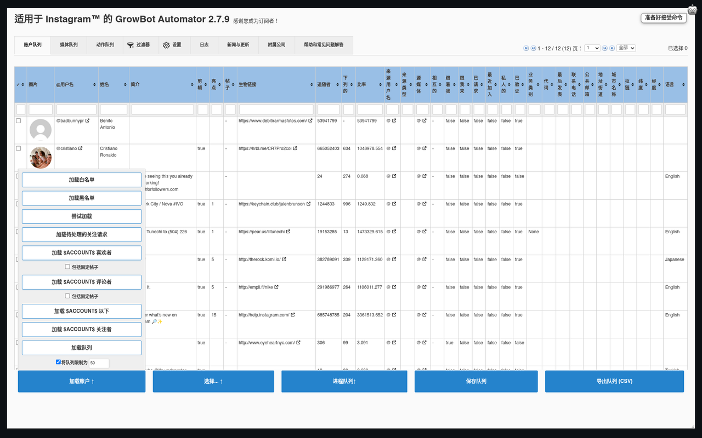
Task: Click 加载 $ACCOUNT$ 评论者 button
Action: click(82, 281)
